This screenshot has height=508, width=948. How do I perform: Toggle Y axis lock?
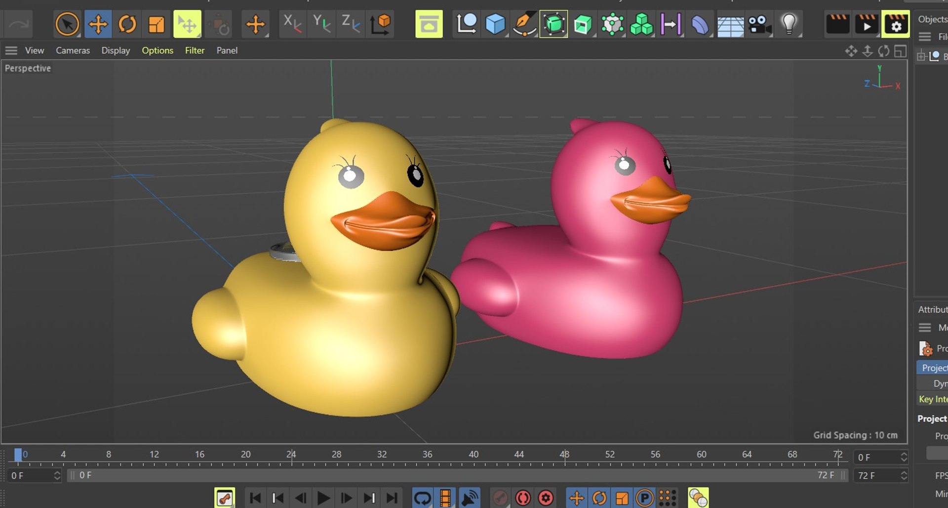pyautogui.click(x=321, y=24)
